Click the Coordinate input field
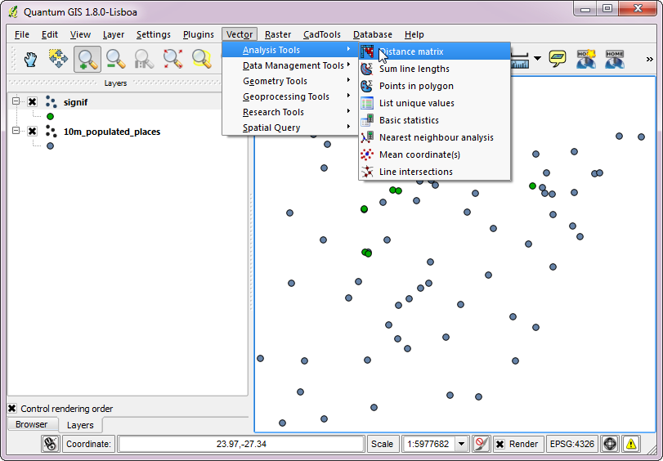Image resolution: width=663 pixels, height=461 pixels. tap(241, 444)
